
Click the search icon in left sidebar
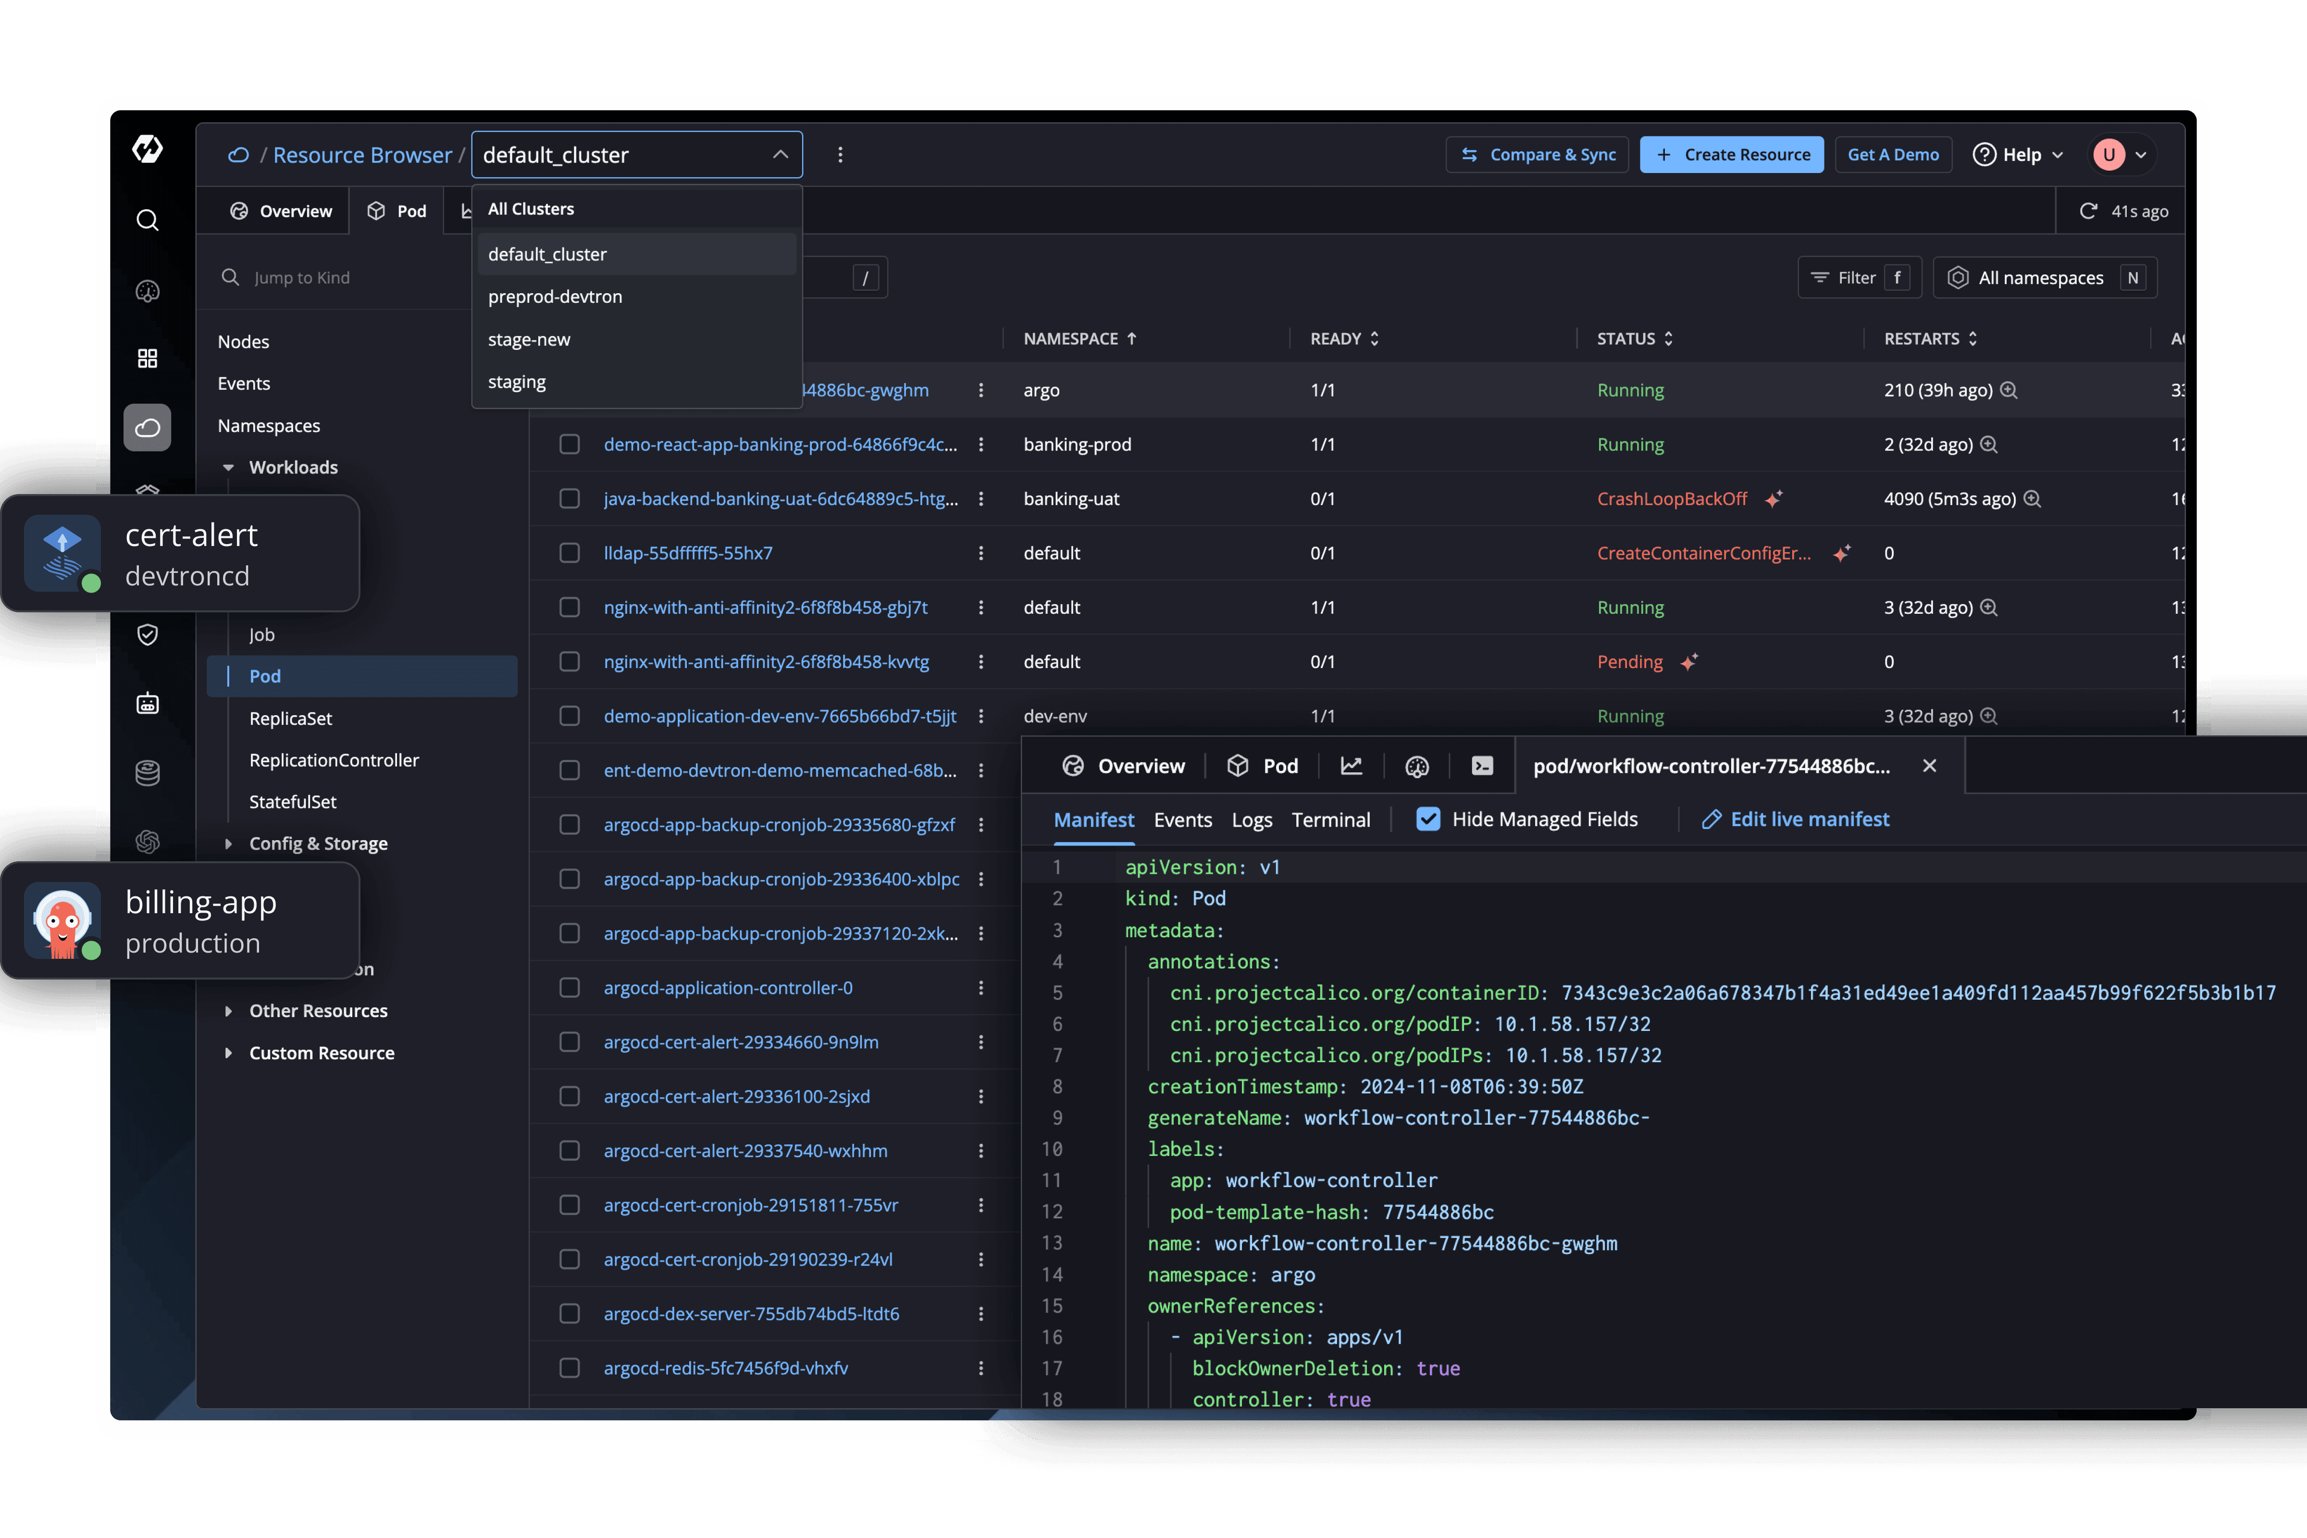coord(147,220)
